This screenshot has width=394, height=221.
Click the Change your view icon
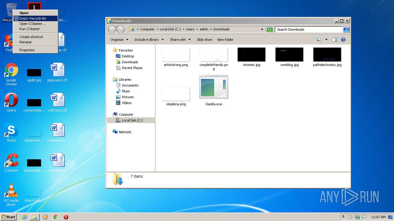[x=319, y=40]
